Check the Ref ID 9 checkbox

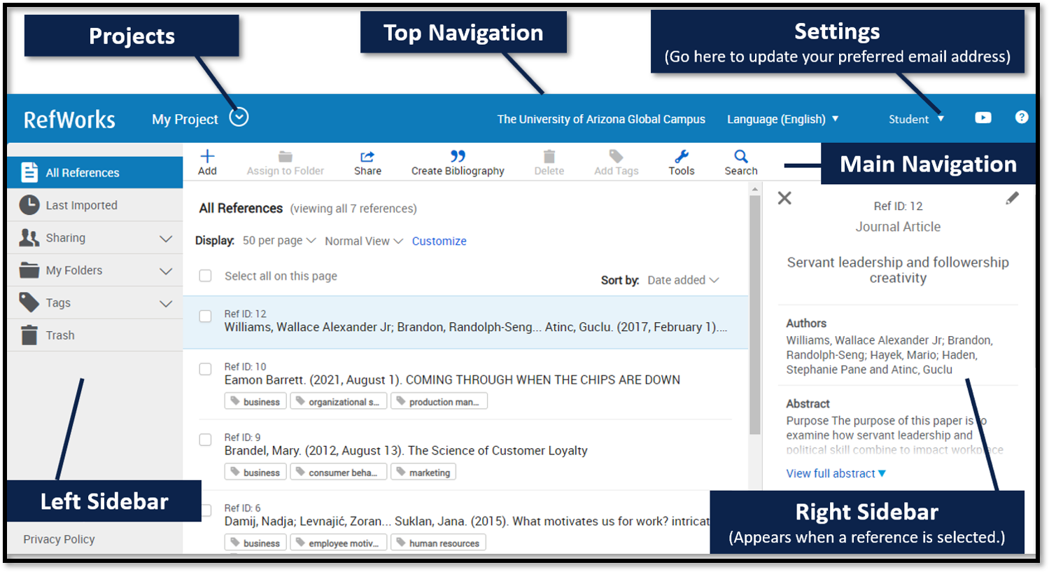coord(205,440)
